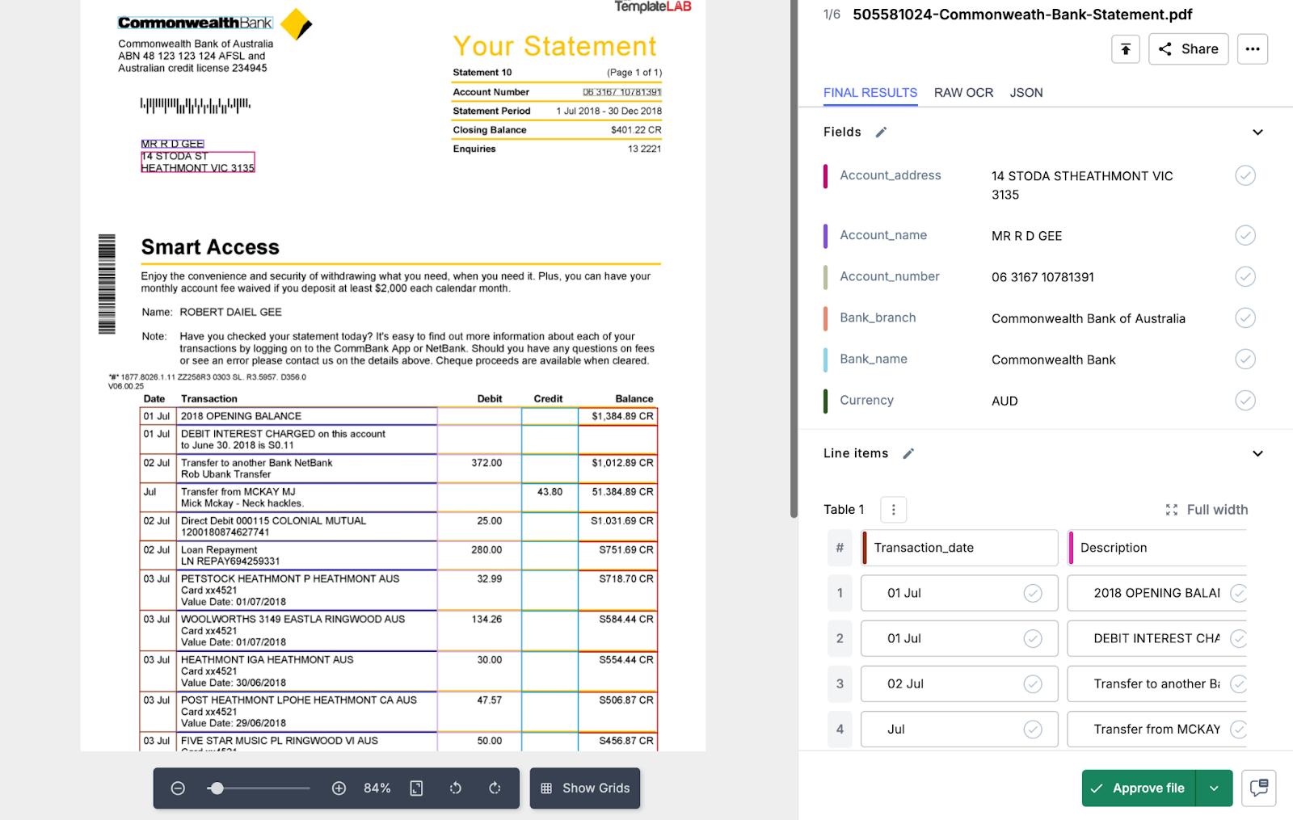
Task: Click the upload-to-top icon button
Action: point(1125,49)
